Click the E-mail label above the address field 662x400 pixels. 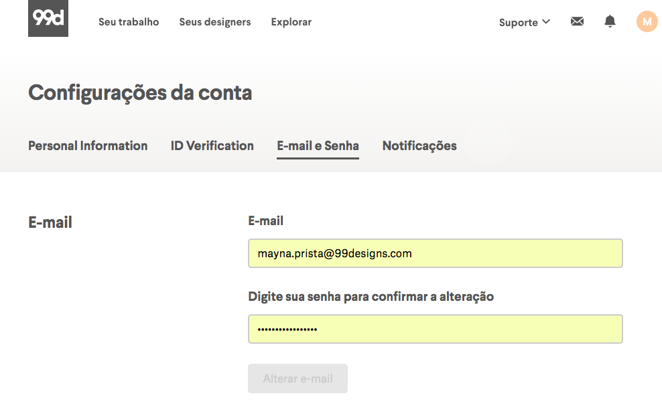pos(266,220)
